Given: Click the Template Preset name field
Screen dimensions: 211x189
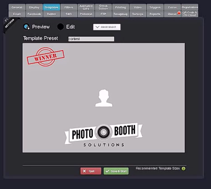Looking at the screenshot, I should (91, 39).
